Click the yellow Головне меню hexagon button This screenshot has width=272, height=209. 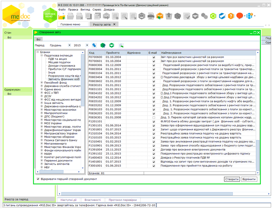pos(50,15)
